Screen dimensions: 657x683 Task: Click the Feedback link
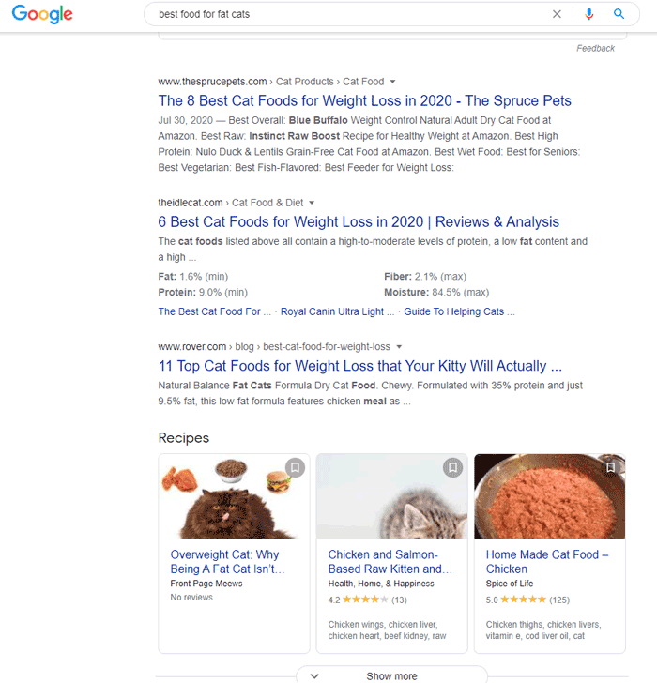point(595,49)
